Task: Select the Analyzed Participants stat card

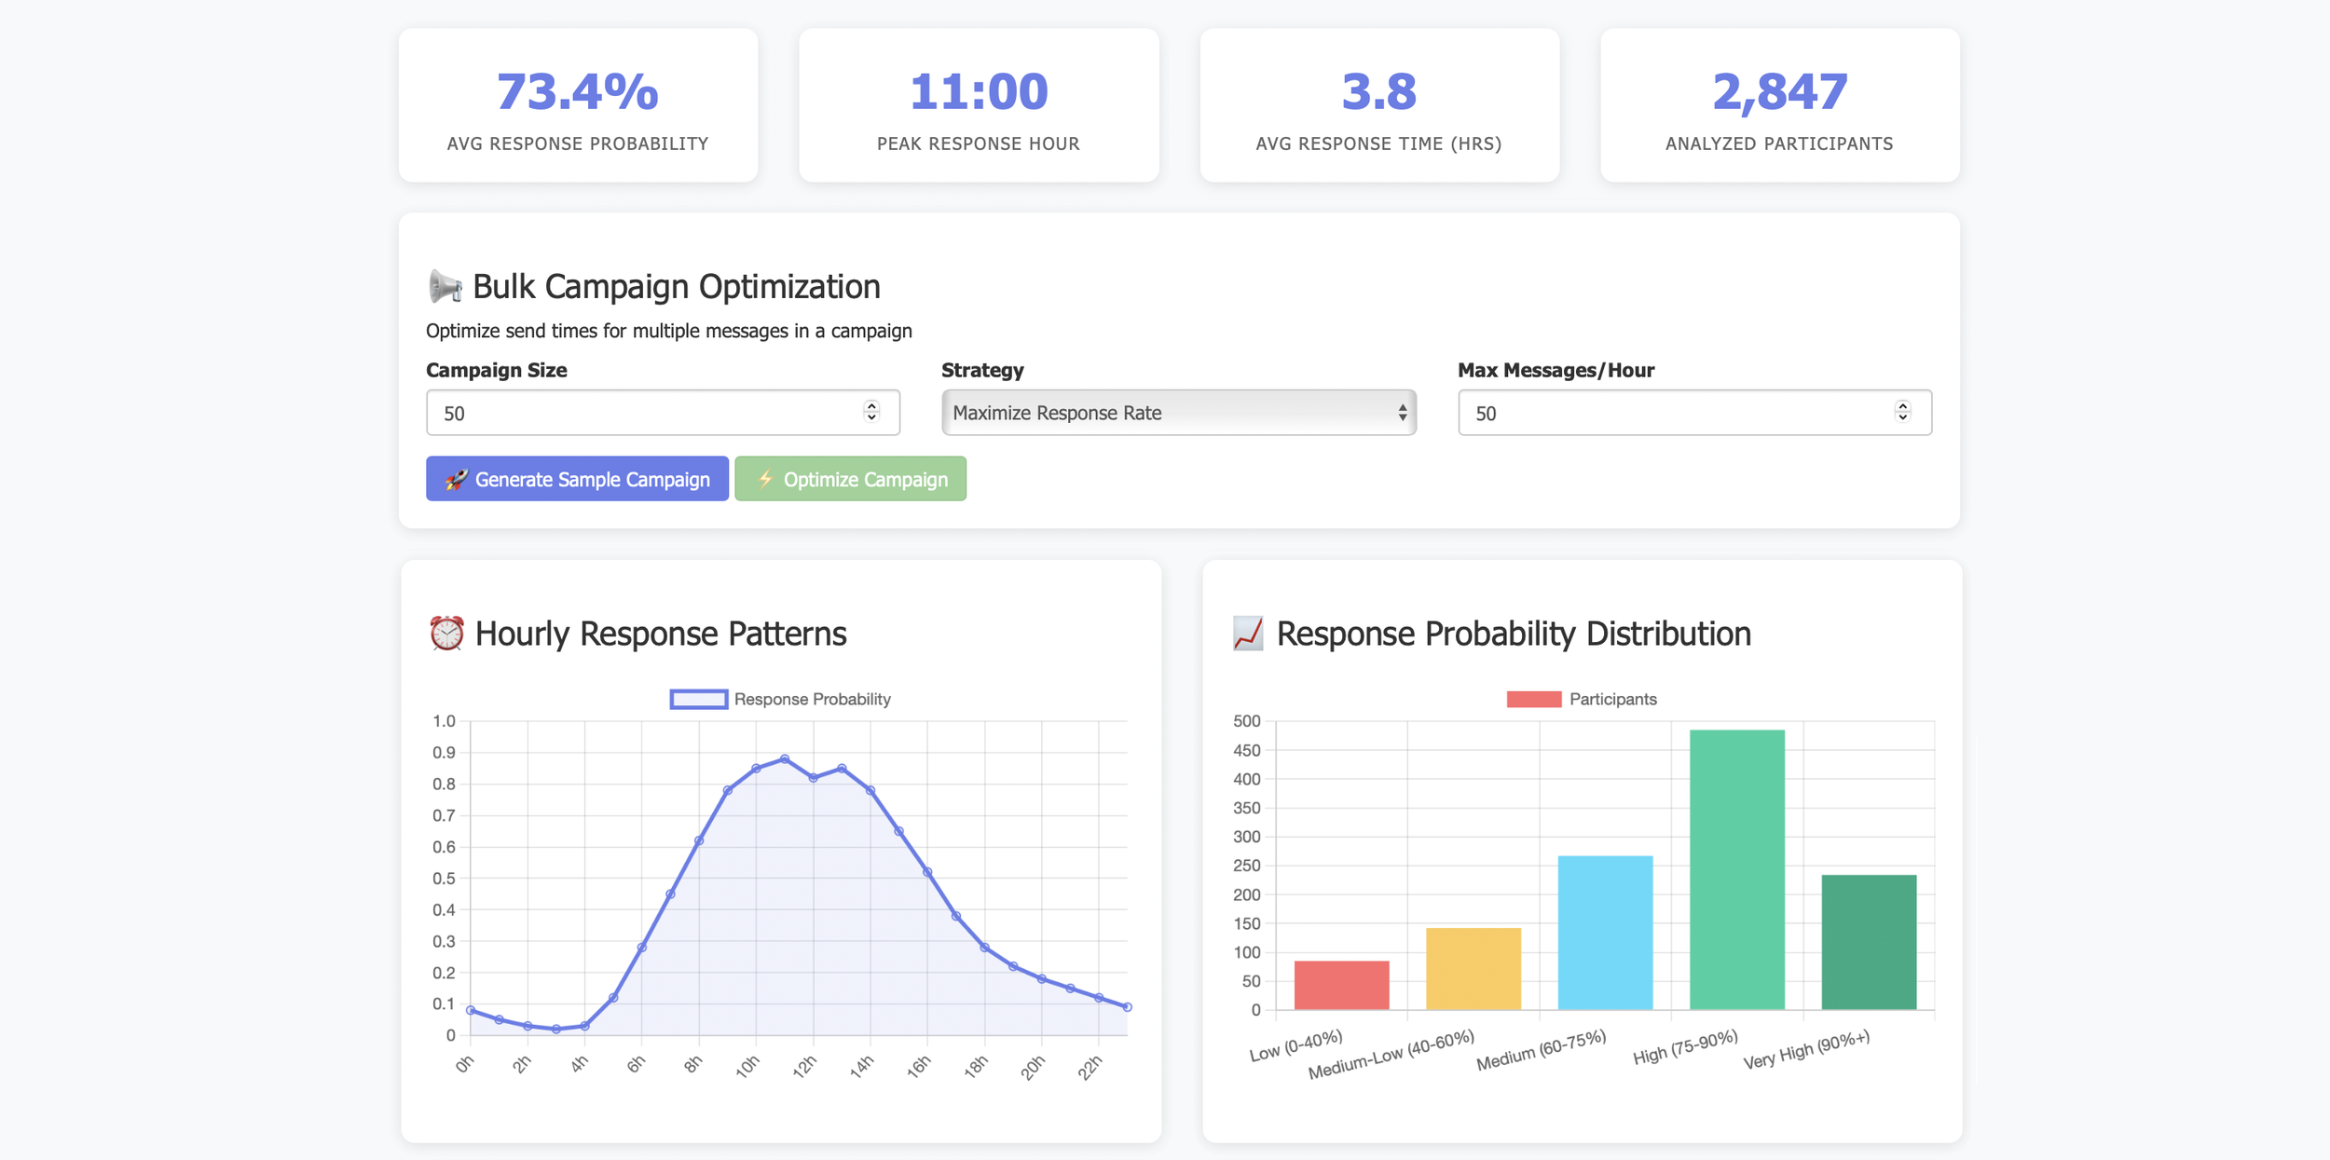Action: [1779, 105]
